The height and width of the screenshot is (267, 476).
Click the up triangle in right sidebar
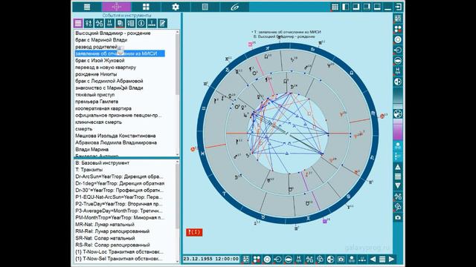[x=398, y=167]
